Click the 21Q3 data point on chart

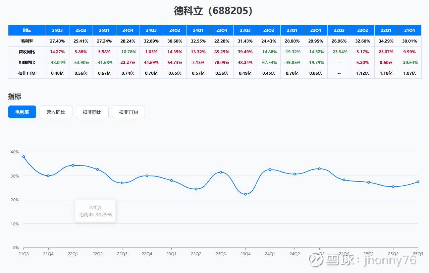23,157
